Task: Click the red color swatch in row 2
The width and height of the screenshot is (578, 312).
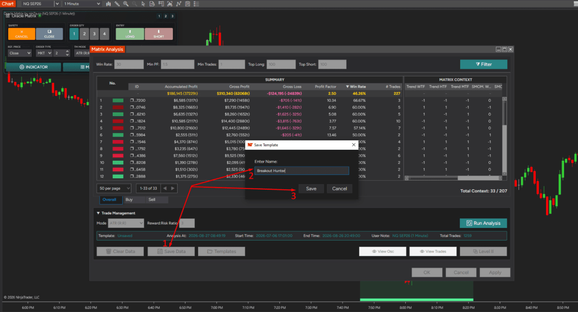Action: [118, 107]
